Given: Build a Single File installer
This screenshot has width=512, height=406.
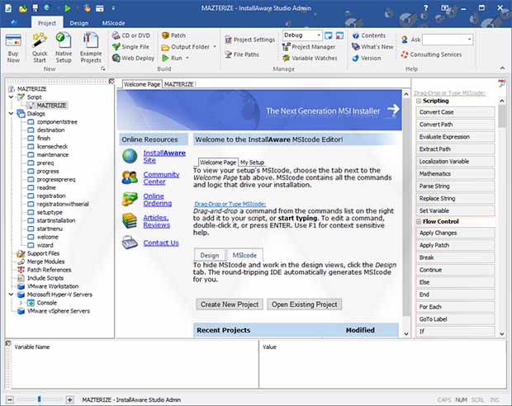Looking at the screenshot, I should [130, 47].
